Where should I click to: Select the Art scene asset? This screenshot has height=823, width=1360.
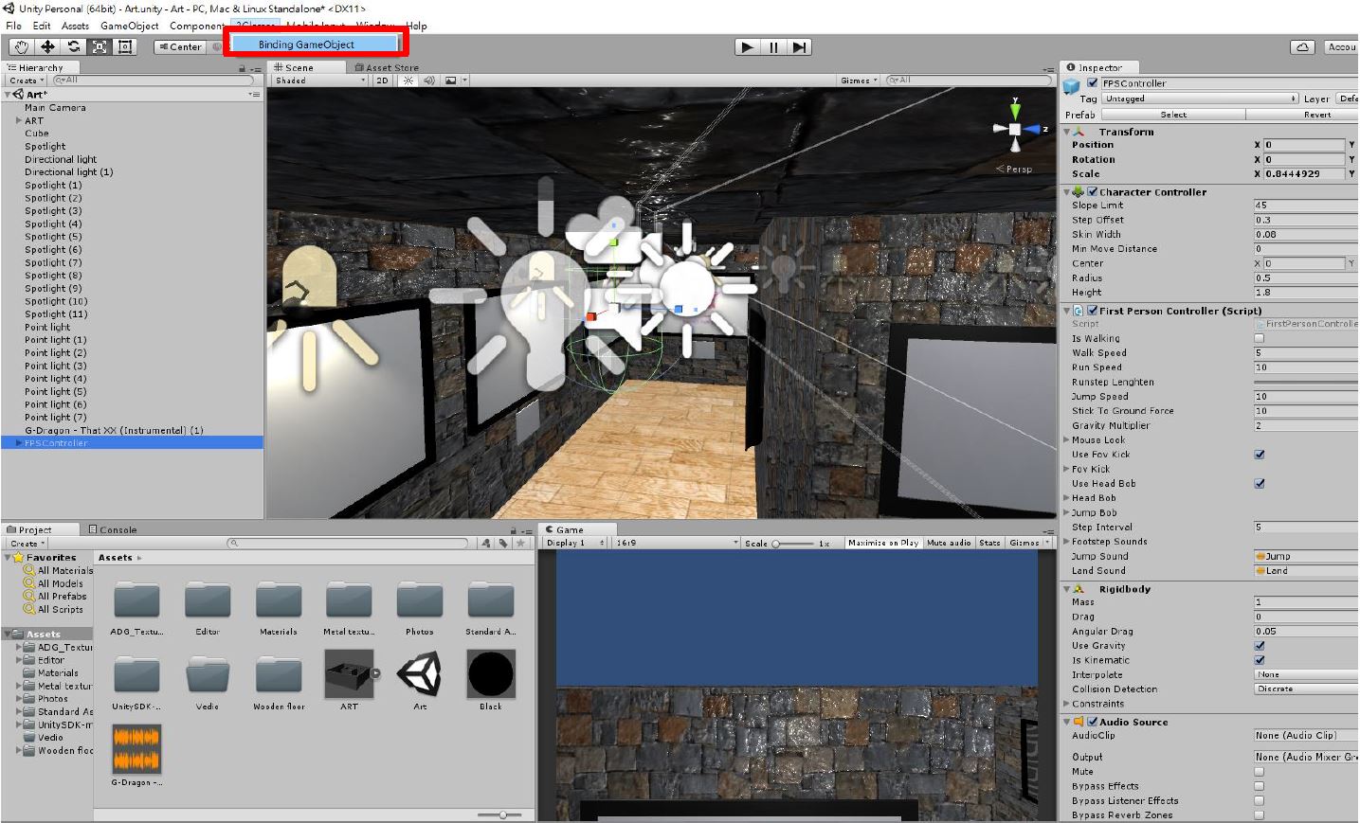(x=420, y=673)
